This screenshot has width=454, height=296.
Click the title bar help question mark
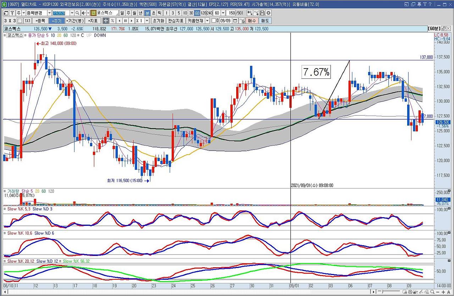(x=430, y=4)
